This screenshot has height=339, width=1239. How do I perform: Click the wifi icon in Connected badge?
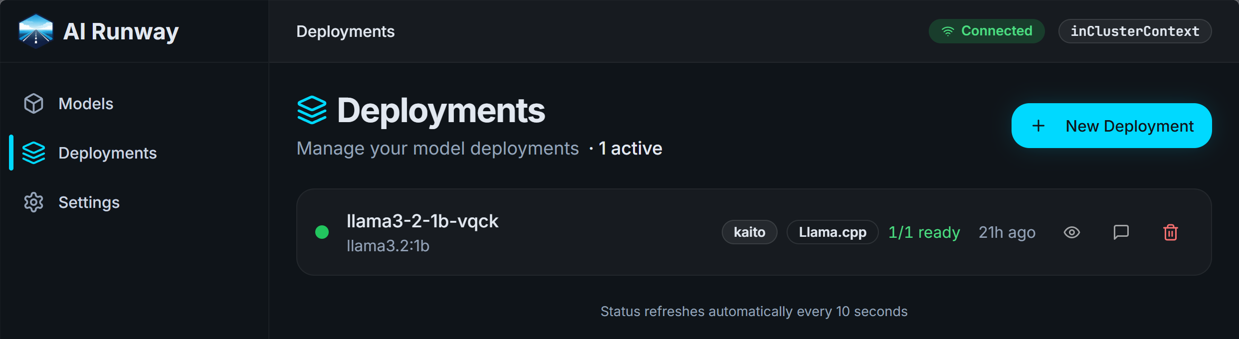[x=949, y=30]
